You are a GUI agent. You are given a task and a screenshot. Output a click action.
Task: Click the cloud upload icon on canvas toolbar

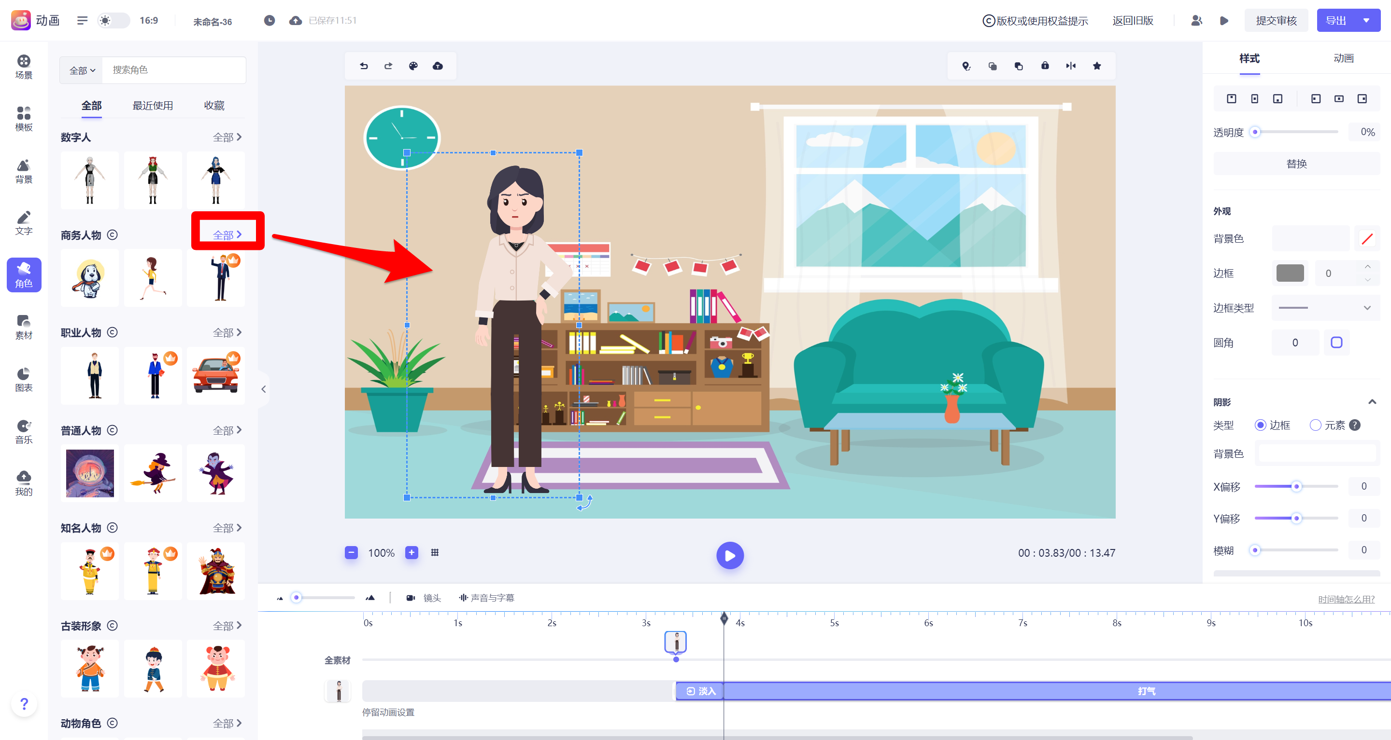[438, 66]
